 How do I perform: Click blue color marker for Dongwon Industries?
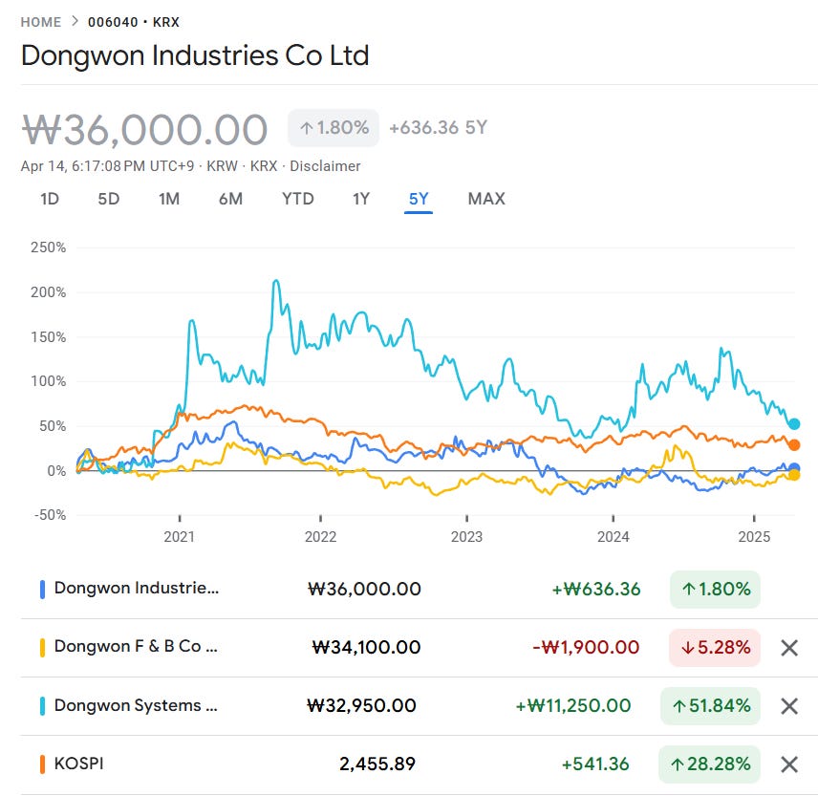click(x=42, y=590)
